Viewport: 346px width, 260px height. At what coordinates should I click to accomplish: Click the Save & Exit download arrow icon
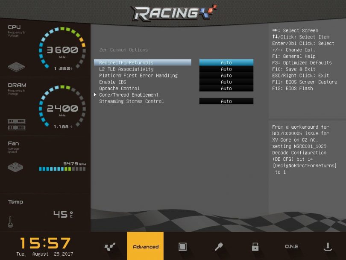point(328,247)
